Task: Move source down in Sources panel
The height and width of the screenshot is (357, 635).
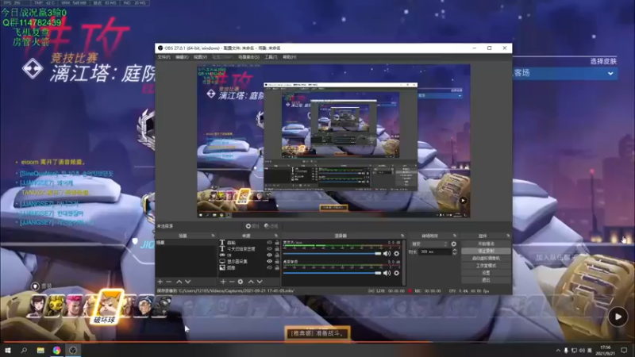Action: (260, 282)
